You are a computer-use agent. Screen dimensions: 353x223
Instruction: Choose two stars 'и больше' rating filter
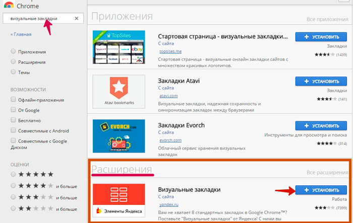13,208
